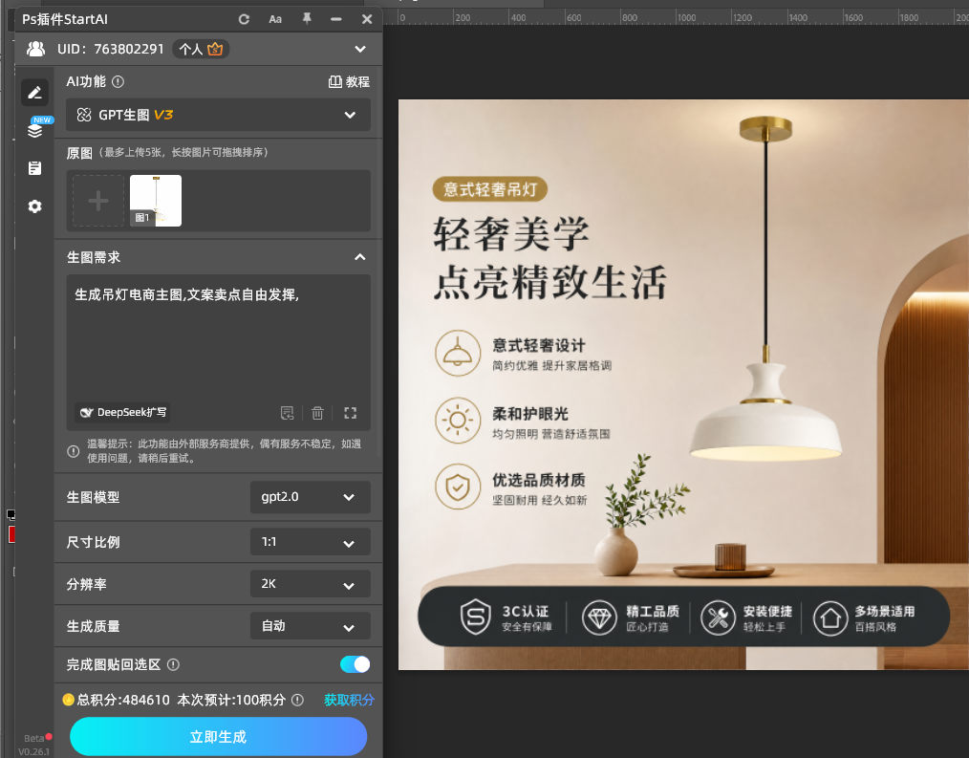Viewport: 969px width, 758px height.
Task: Click the 点亮精致生活 headline text in canvas
Action: [x=550, y=282]
